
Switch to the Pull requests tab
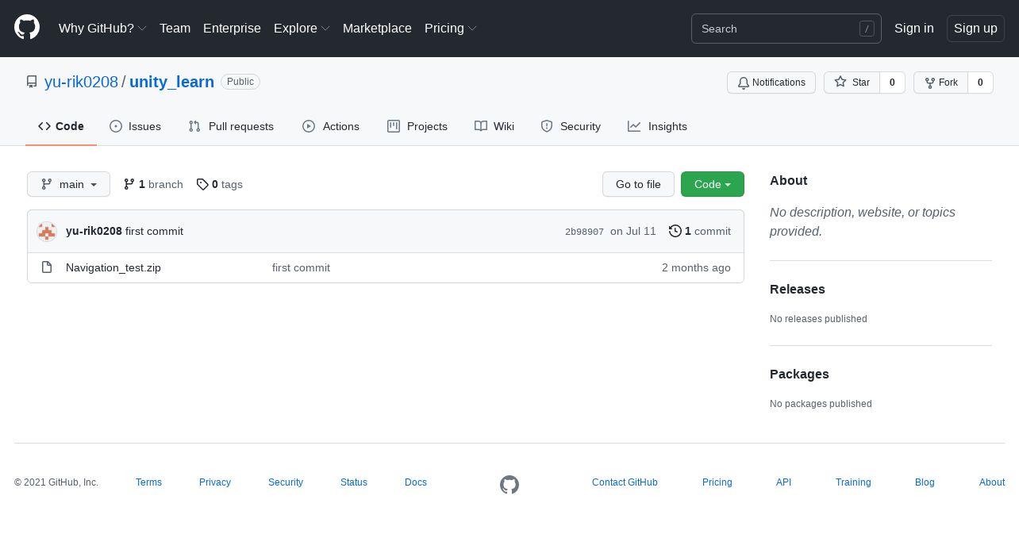pyautogui.click(x=231, y=126)
